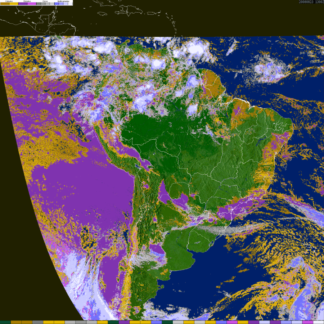Select the dark gold Cúmulos legend swatch
Image resolution: width=324 pixels, height=324 pixels.
(5, 4)
